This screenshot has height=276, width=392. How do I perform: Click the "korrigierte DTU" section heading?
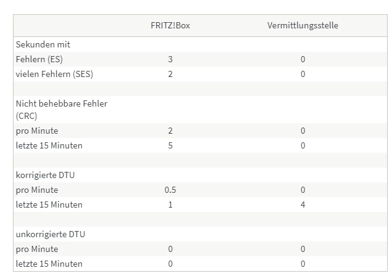[45, 175]
